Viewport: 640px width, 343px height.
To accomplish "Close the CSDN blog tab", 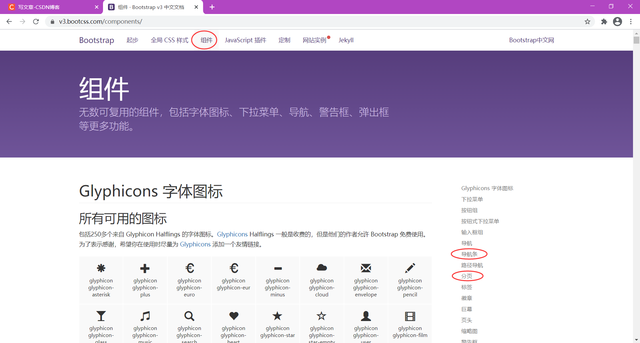I will (x=97, y=7).
